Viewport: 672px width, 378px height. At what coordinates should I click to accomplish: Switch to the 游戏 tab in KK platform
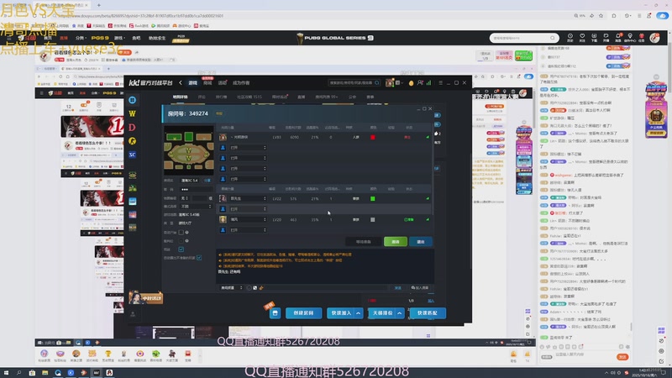[x=193, y=83]
